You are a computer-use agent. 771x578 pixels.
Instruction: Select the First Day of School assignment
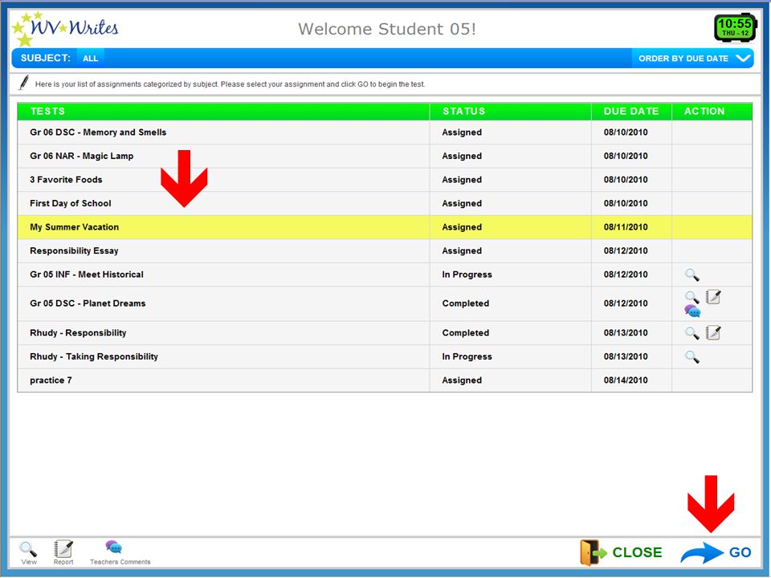385,203
